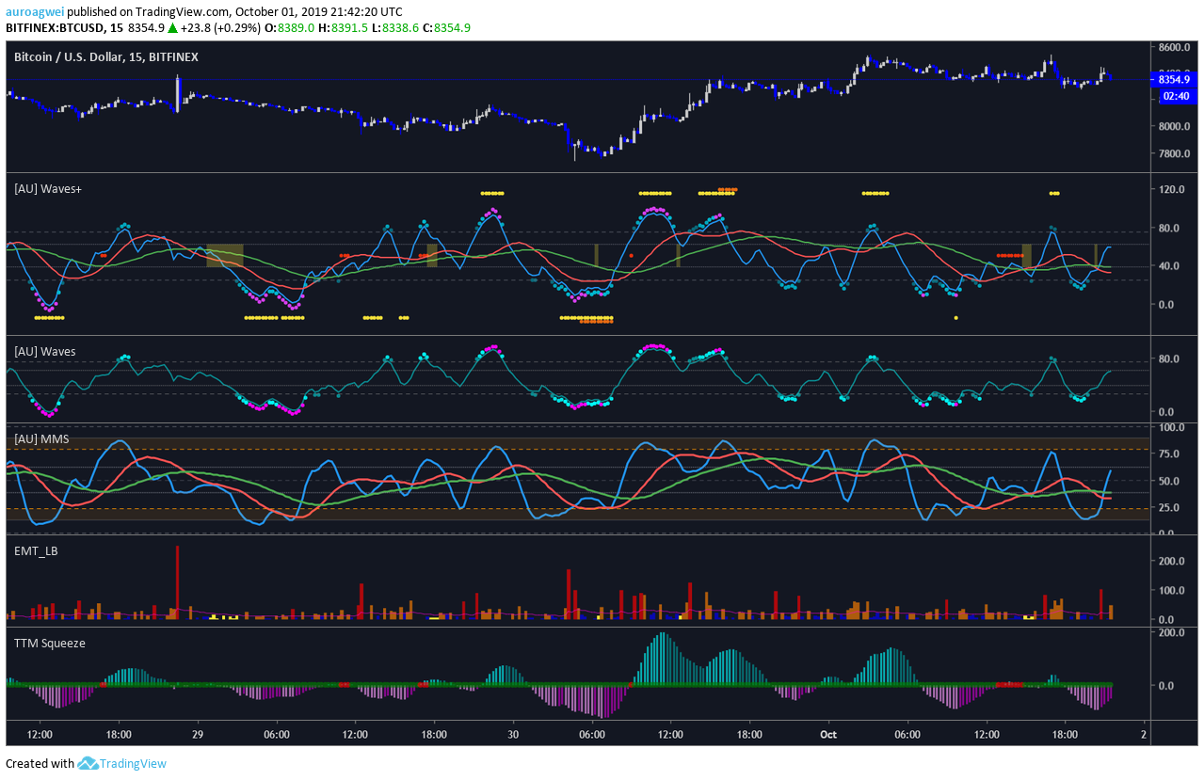This screenshot has height=780, width=1204.
Task: Click the 8000.0 price axis label
Action: [x=1175, y=126]
